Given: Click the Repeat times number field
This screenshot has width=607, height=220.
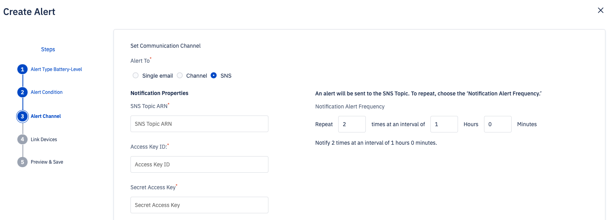Looking at the screenshot, I should tap(352, 124).
